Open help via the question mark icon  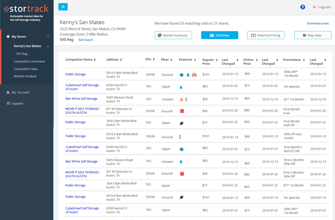303,7
